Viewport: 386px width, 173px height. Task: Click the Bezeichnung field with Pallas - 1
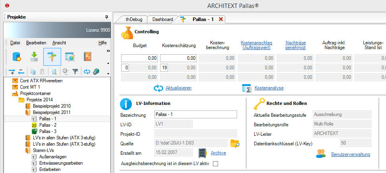pos(196,114)
